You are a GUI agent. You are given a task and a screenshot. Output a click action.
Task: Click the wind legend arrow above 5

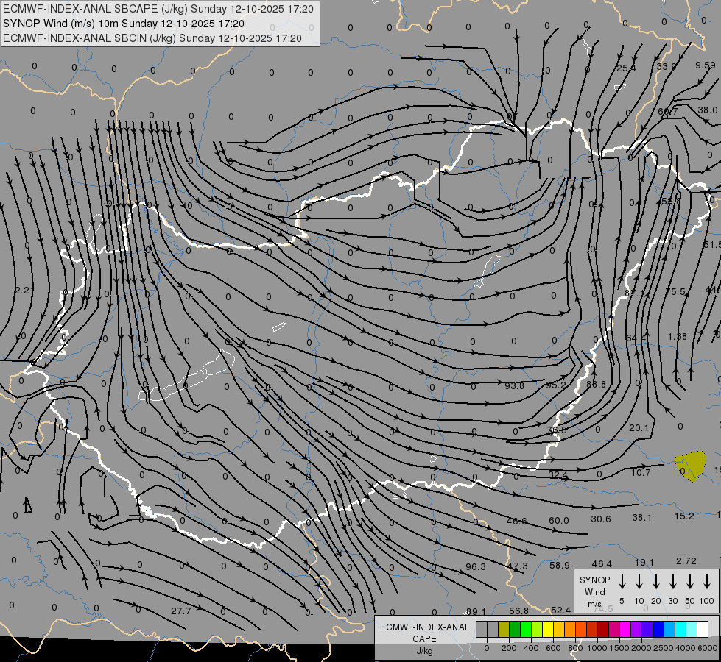622,582
